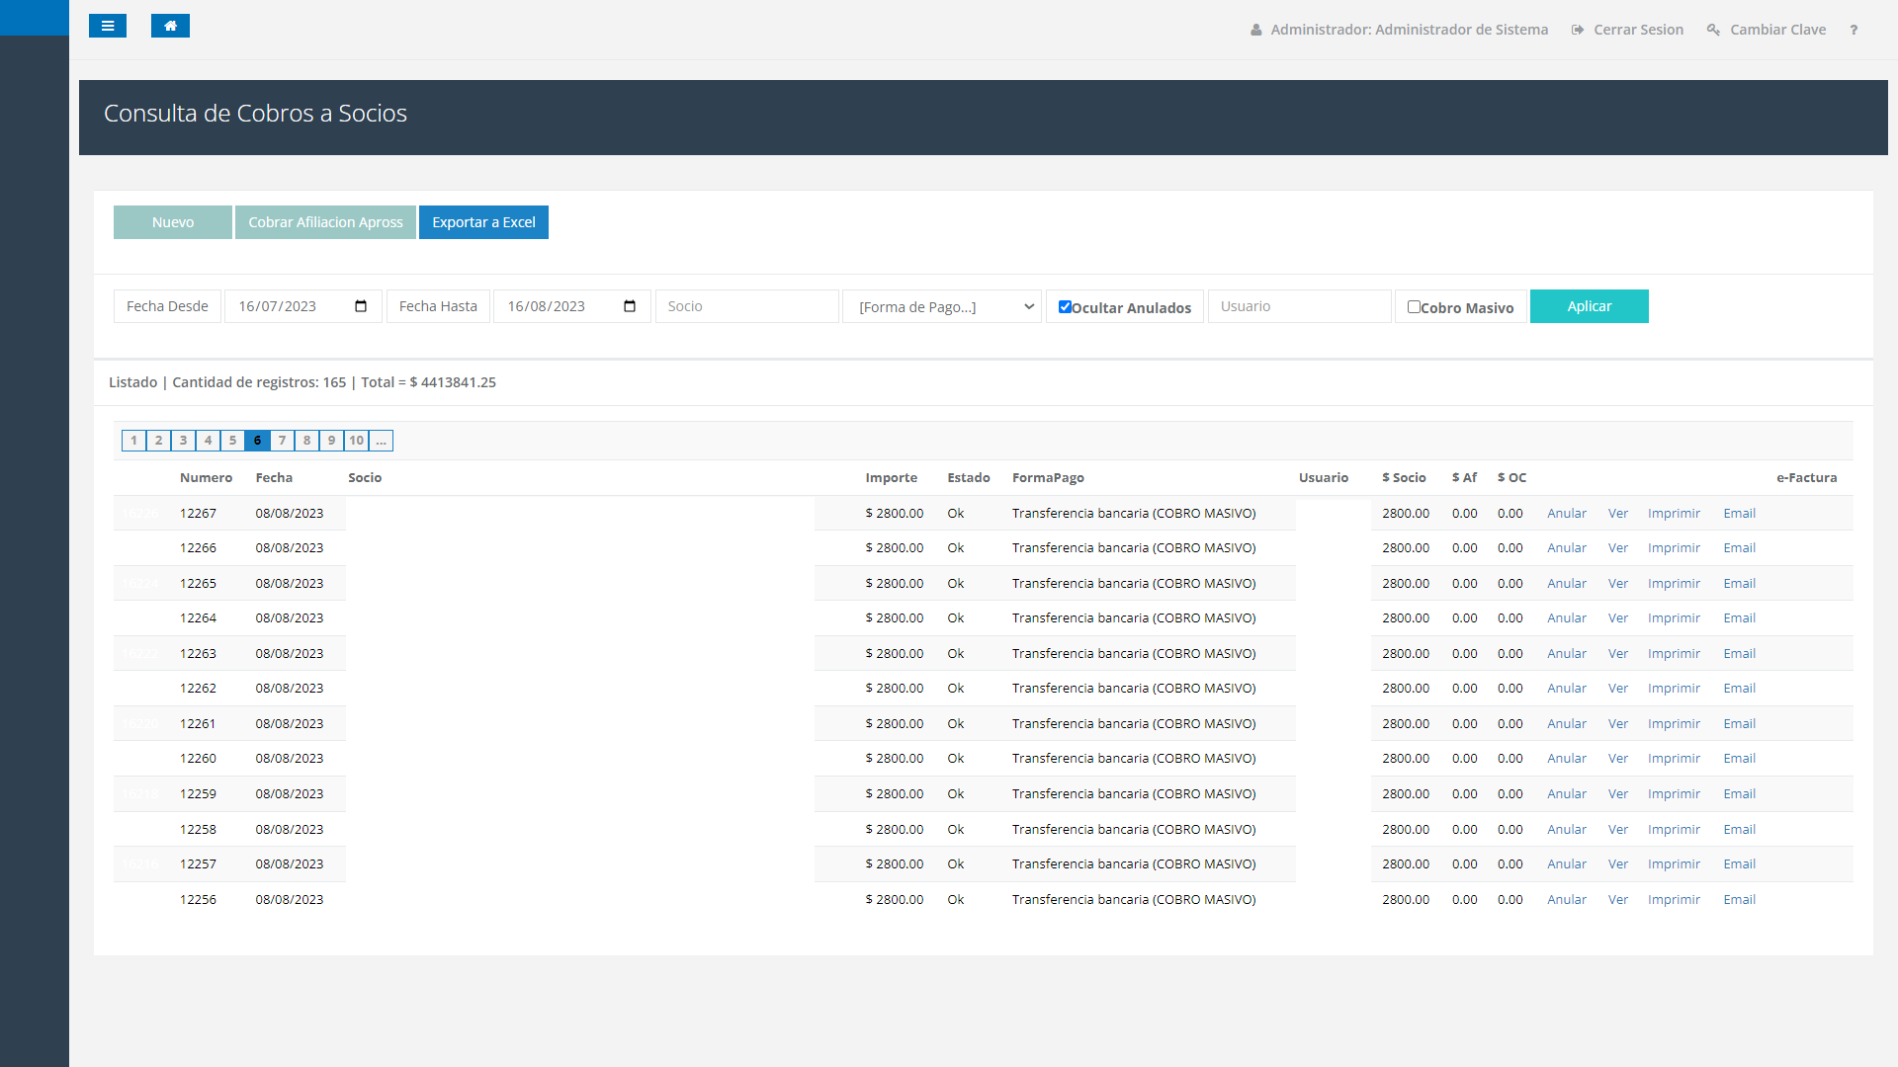Go to page 8 of results
The height and width of the screenshot is (1067, 1898).
[x=306, y=441]
